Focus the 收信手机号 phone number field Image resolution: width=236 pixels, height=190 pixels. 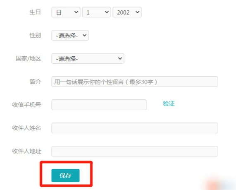click(x=99, y=105)
